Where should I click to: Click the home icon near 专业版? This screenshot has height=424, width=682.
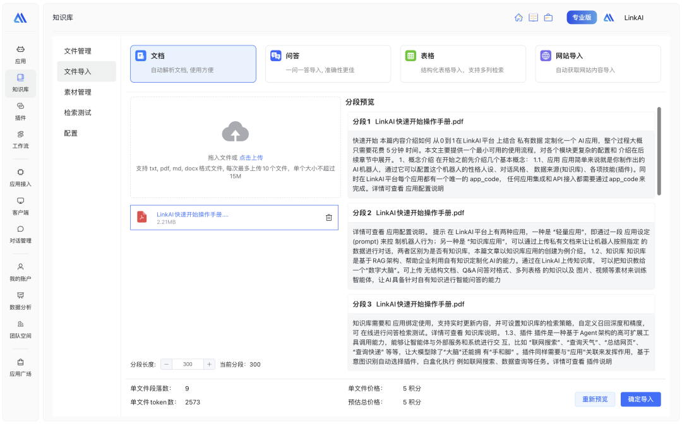518,17
